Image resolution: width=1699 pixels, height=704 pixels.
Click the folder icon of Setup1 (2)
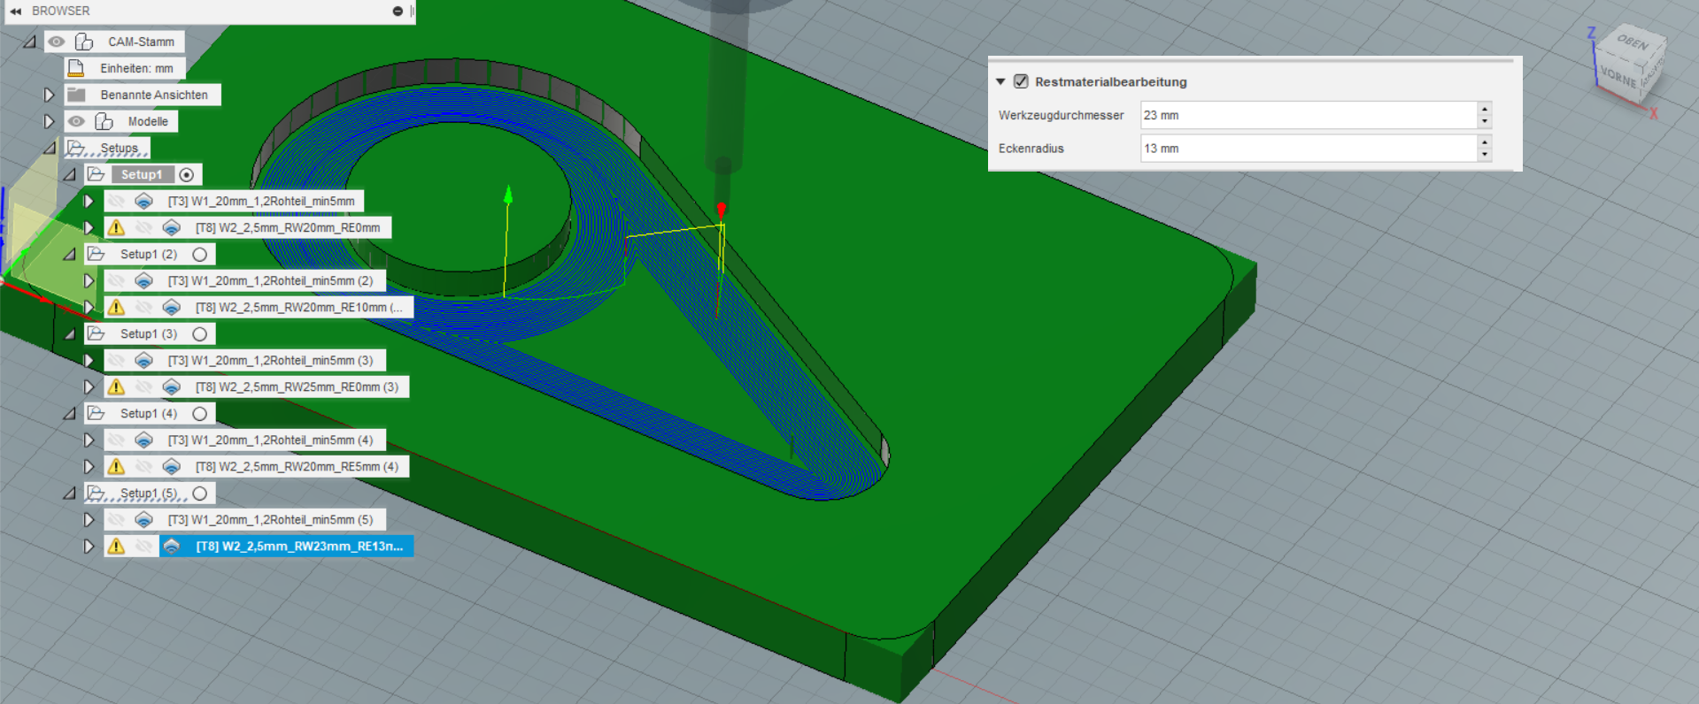point(97,254)
